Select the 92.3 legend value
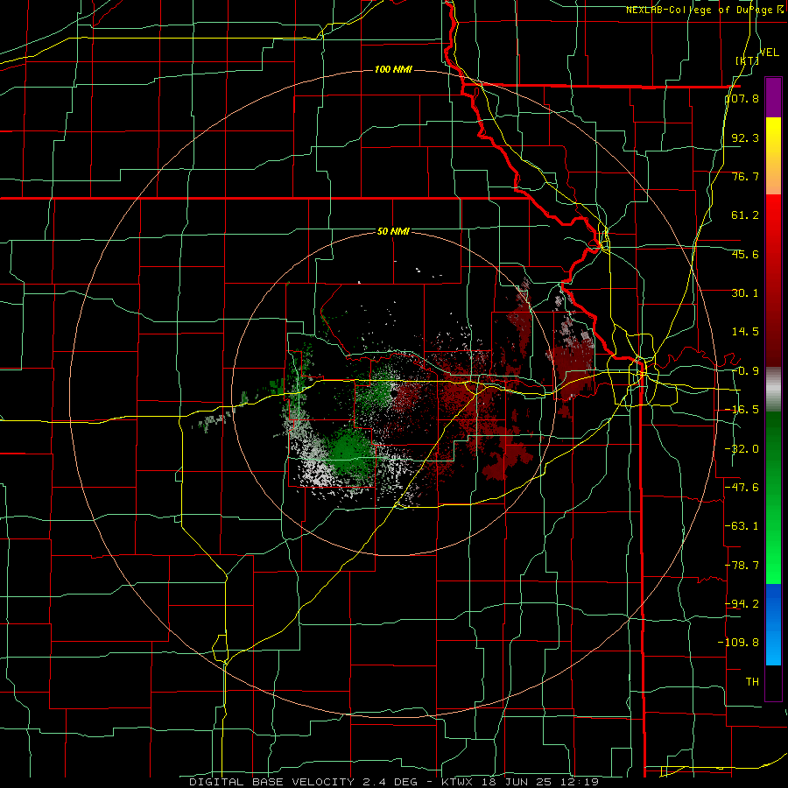The width and height of the screenshot is (788, 788). pos(745,137)
